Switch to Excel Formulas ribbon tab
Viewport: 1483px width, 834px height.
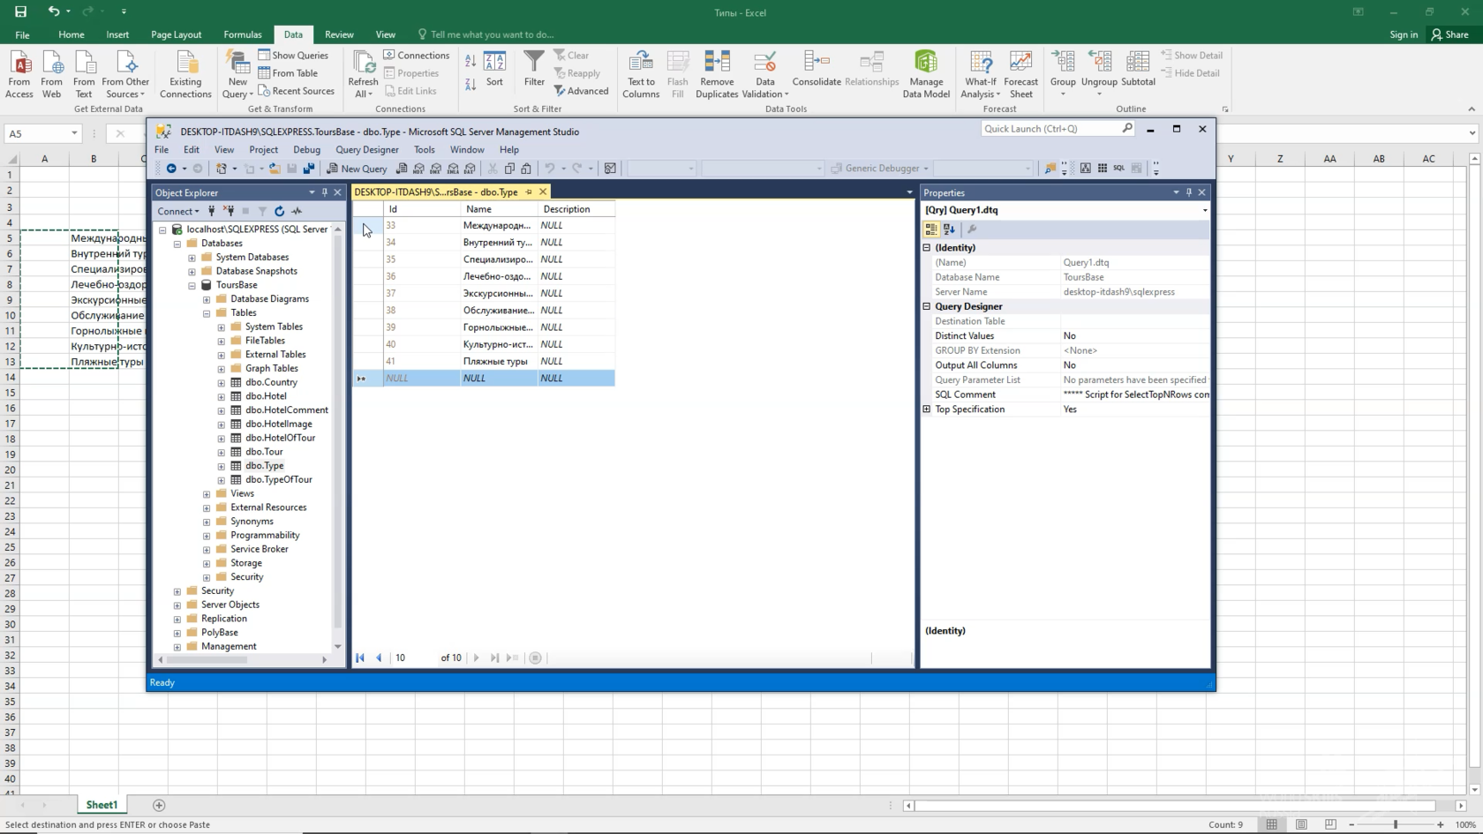point(243,34)
